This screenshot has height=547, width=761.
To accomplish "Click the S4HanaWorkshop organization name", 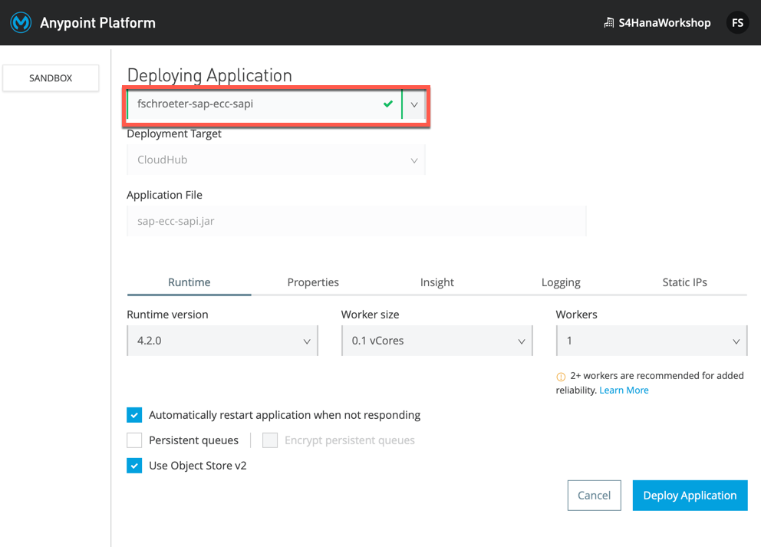I will pyautogui.click(x=664, y=22).
